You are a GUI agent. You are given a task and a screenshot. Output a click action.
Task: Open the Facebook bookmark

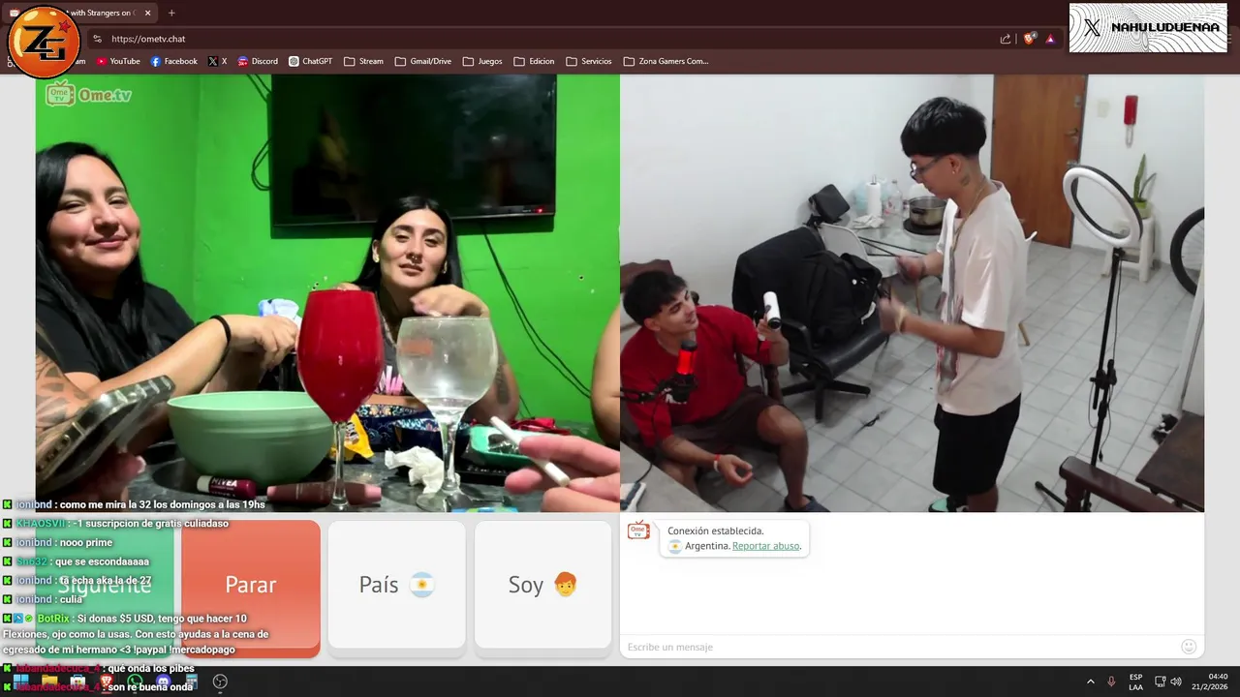173,61
